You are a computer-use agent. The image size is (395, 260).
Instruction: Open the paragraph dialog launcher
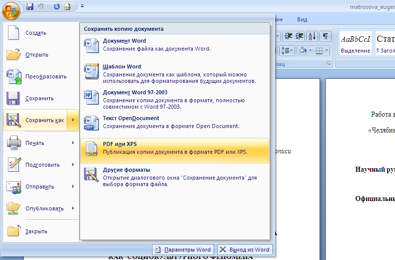pos(329,64)
